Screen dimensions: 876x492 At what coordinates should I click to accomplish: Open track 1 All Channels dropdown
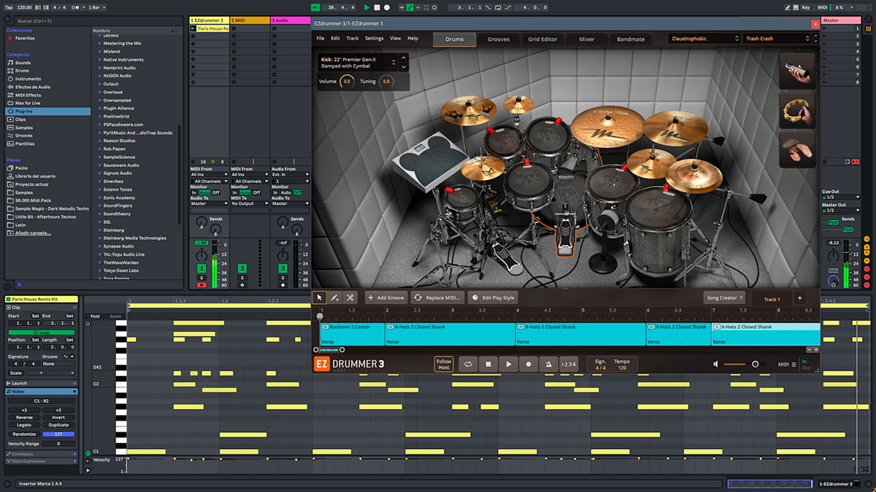[209, 181]
